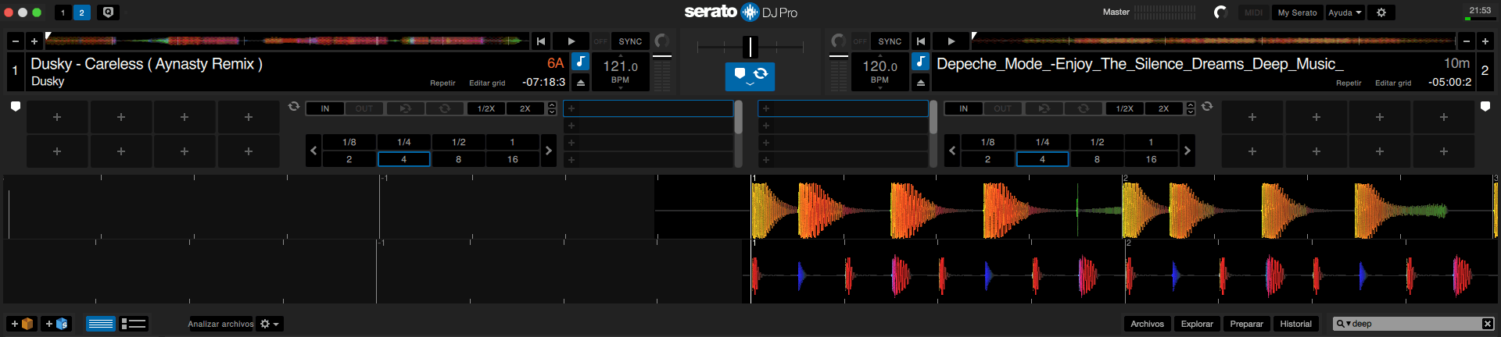Image resolution: width=1501 pixels, height=337 pixels.
Task: Toggle deck 2 cue points panel icon
Action: 1485,107
